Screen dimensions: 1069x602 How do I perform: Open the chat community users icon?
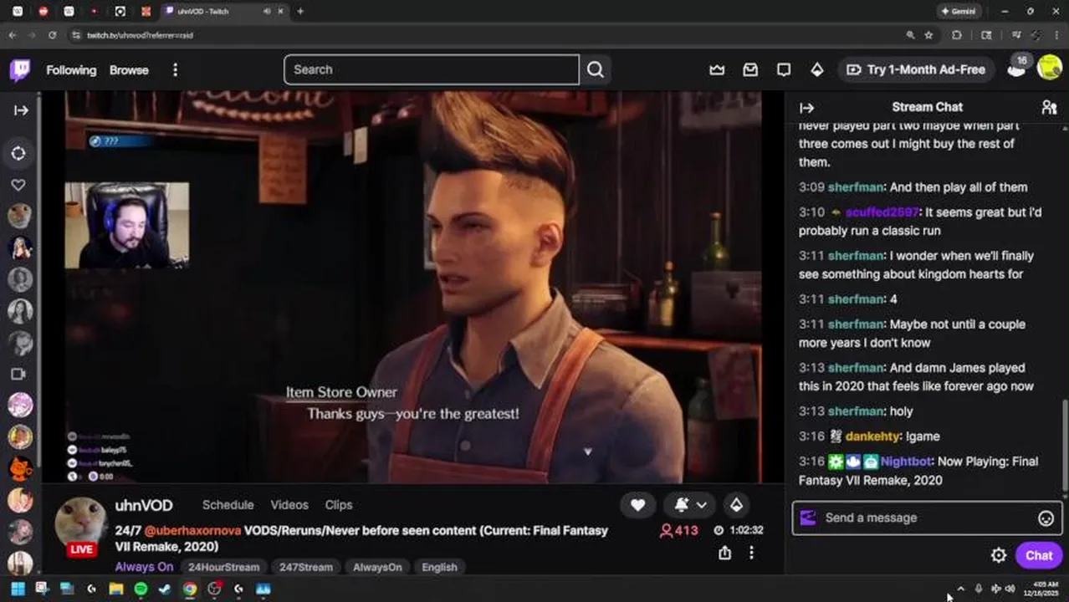pyautogui.click(x=1049, y=107)
